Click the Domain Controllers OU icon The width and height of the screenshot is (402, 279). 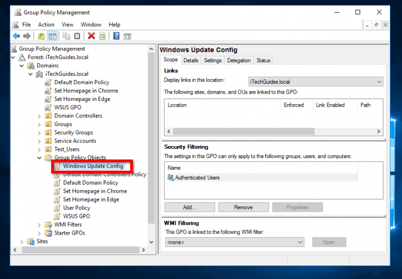tap(48, 116)
